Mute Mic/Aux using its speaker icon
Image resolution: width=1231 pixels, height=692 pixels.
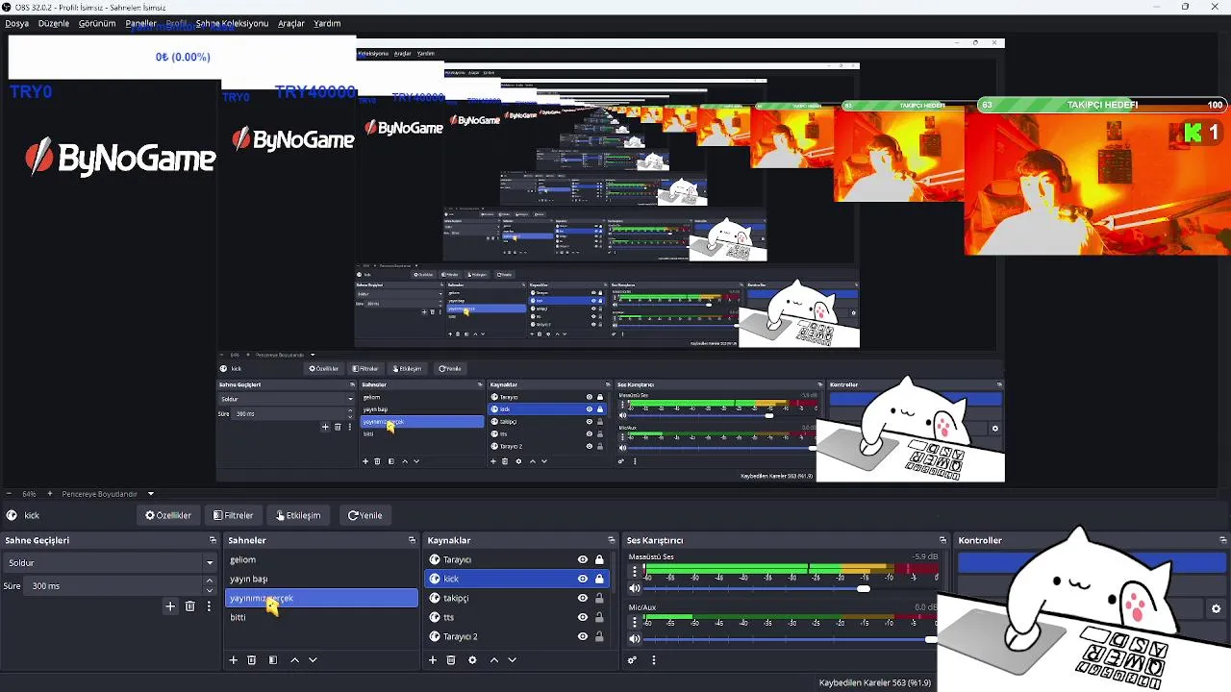[634, 638]
